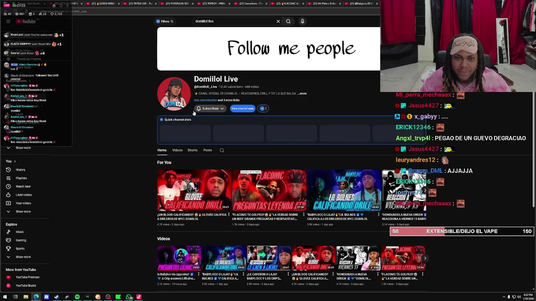The width and height of the screenshot is (536, 301).
Task: Open 'Is Babyloc his opposite?' video thumbnail
Action: point(179,258)
